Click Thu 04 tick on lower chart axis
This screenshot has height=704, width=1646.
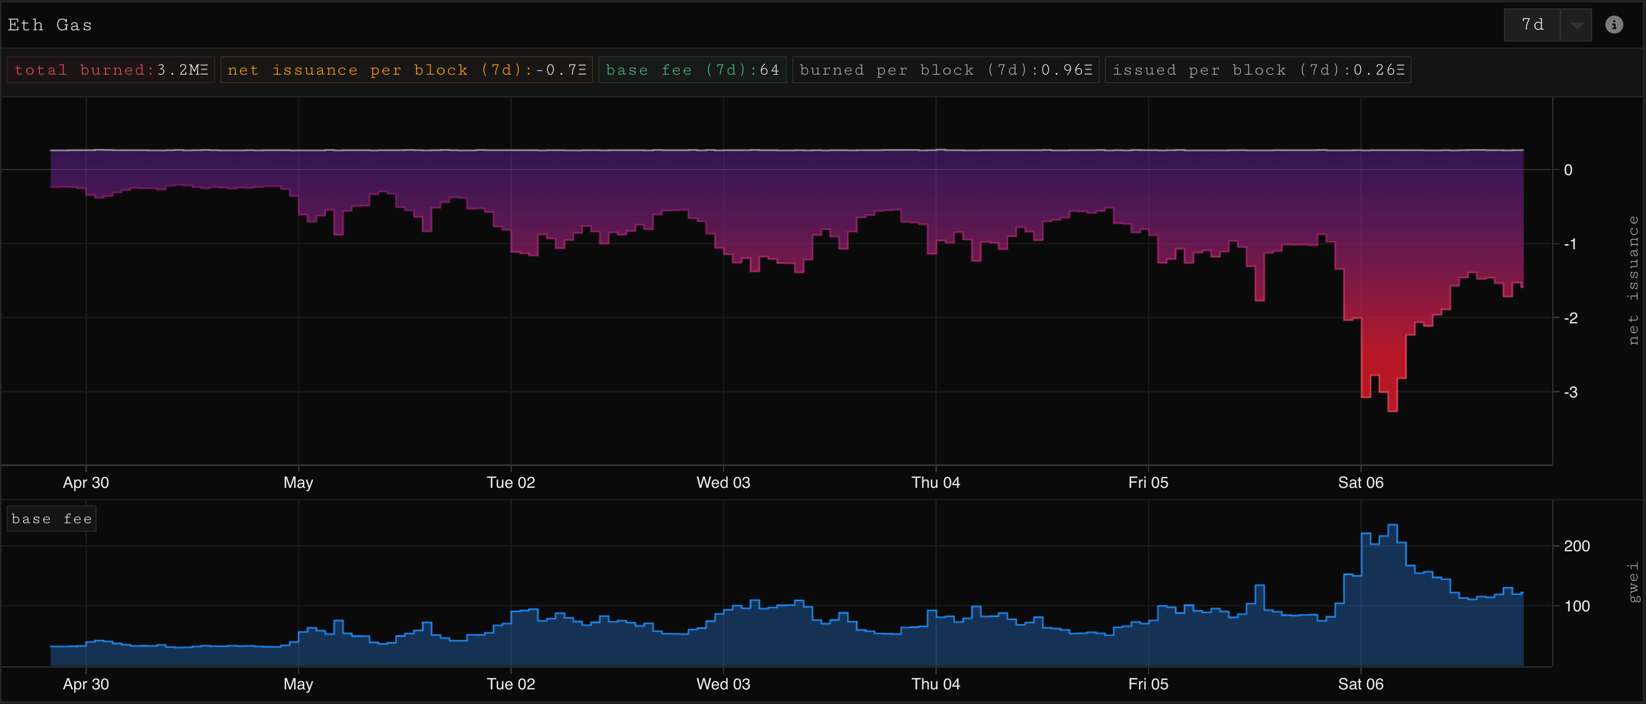coord(935,684)
